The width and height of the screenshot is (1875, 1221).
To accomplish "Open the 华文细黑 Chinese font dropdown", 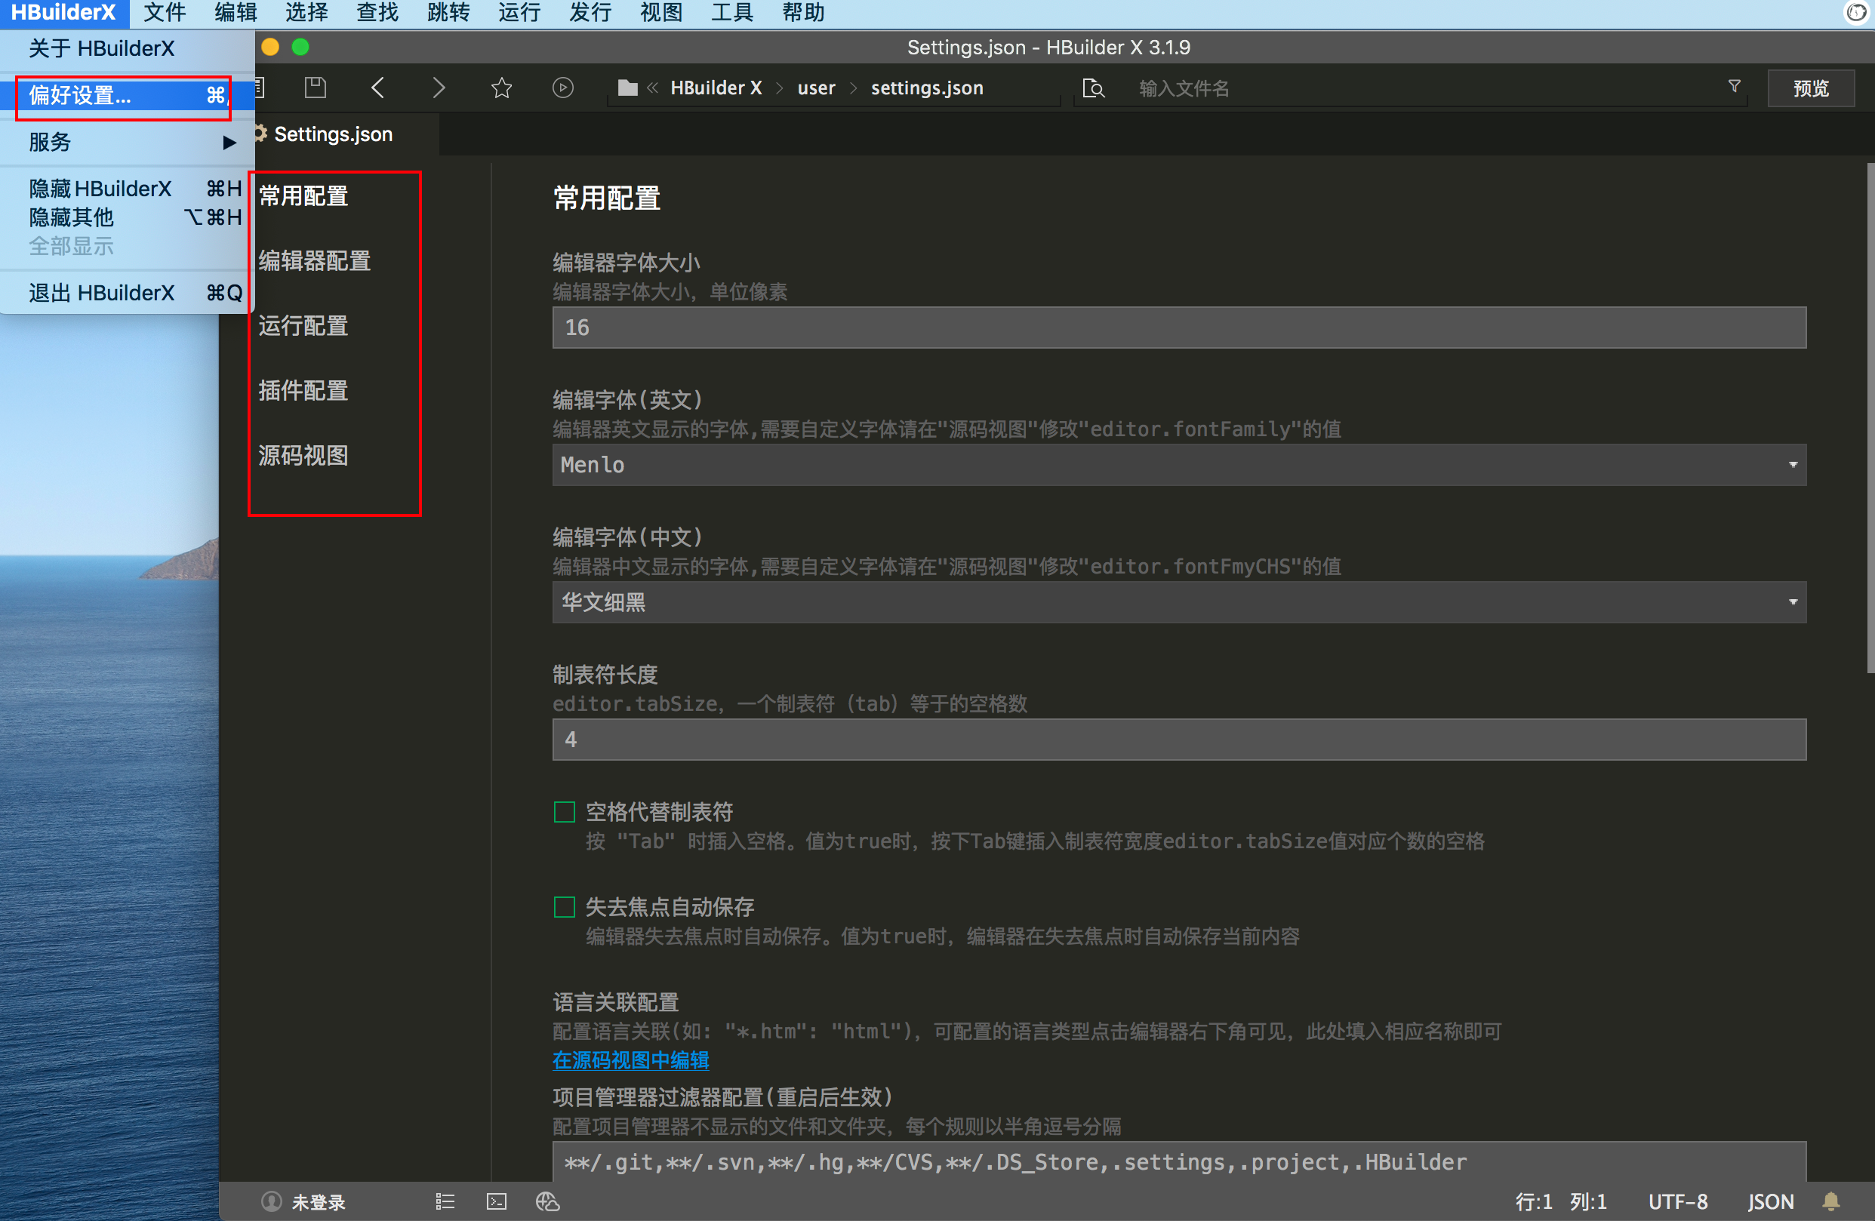I will coord(1178,602).
